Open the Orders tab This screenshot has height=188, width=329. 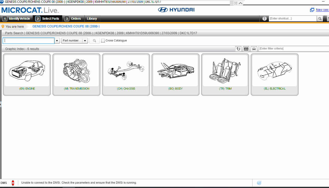(x=73, y=19)
